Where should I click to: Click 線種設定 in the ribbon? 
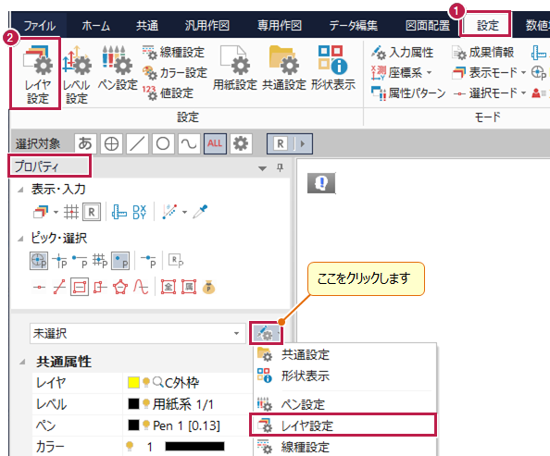click(174, 53)
